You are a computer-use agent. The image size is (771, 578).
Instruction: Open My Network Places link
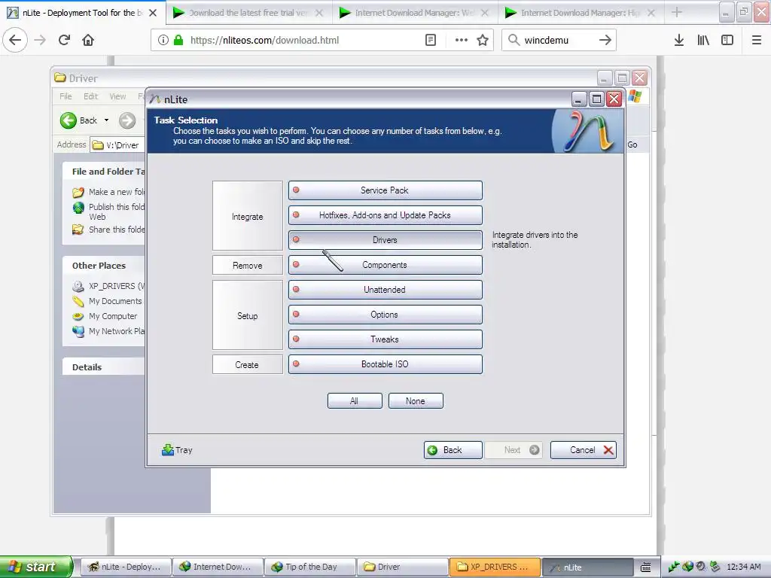108,331
